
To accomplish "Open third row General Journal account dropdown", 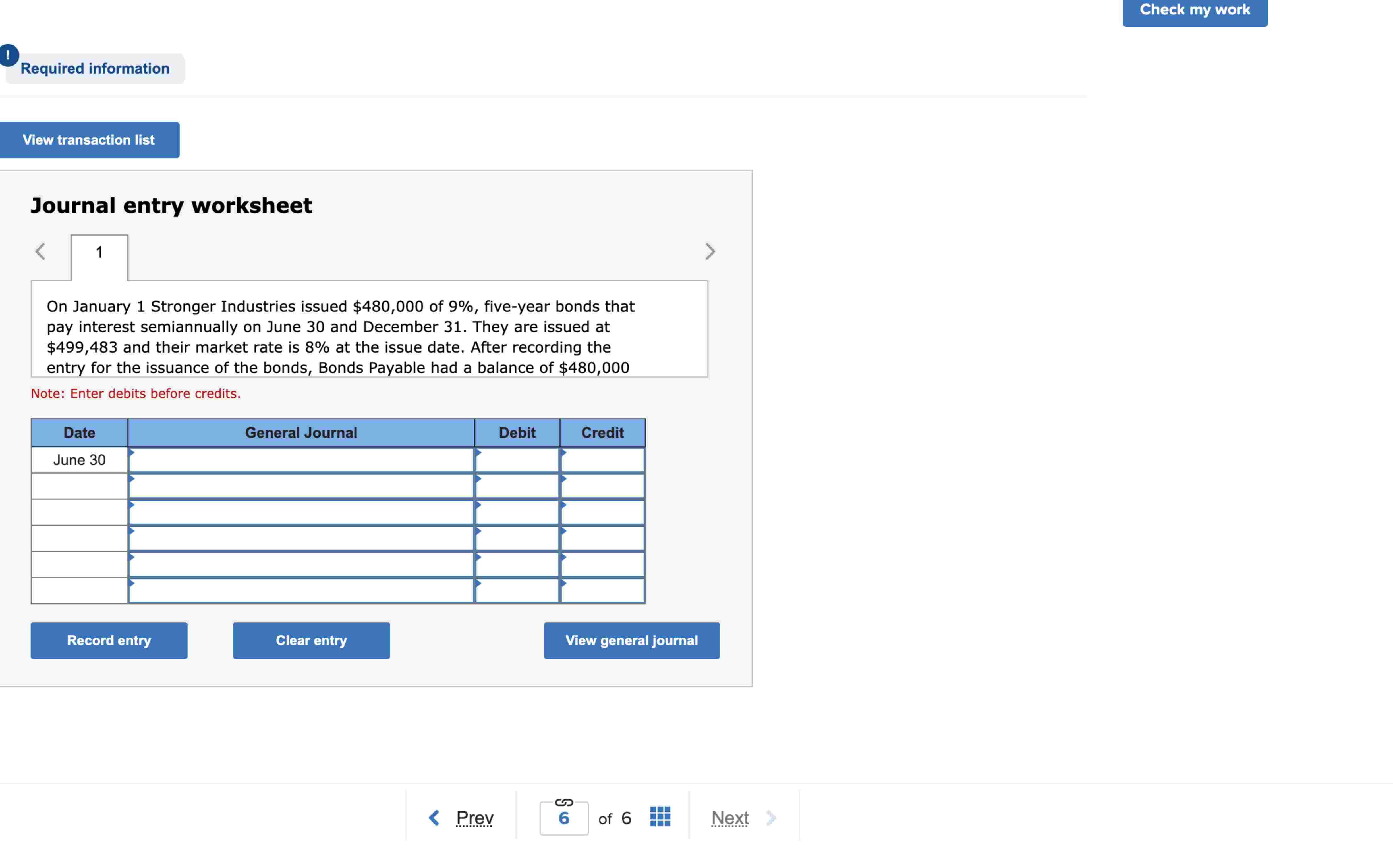I will [301, 512].
